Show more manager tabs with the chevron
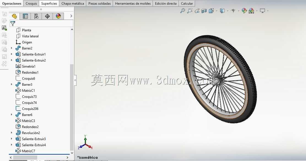 [71, 16]
